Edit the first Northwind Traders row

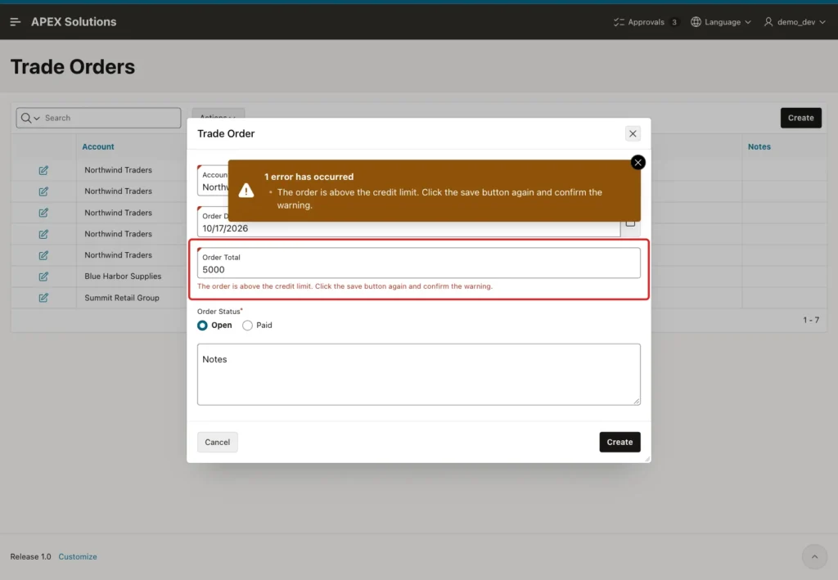[43, 170]
